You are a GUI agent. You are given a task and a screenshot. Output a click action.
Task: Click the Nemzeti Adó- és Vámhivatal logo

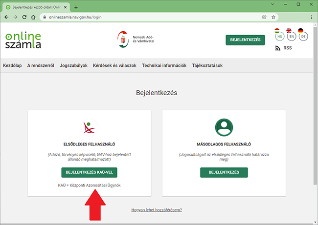click(136, 39)
